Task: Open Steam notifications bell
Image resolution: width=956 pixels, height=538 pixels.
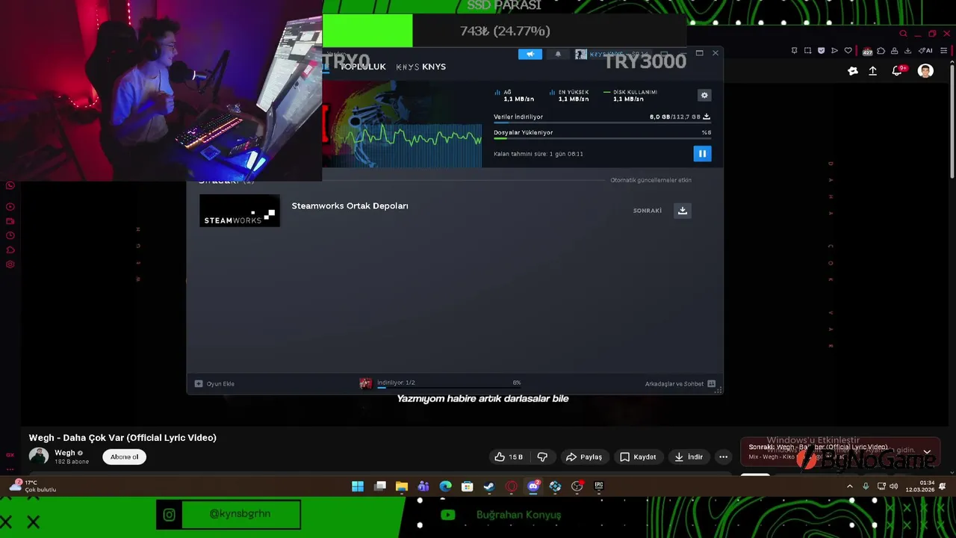Action: [x=558, y=54]
